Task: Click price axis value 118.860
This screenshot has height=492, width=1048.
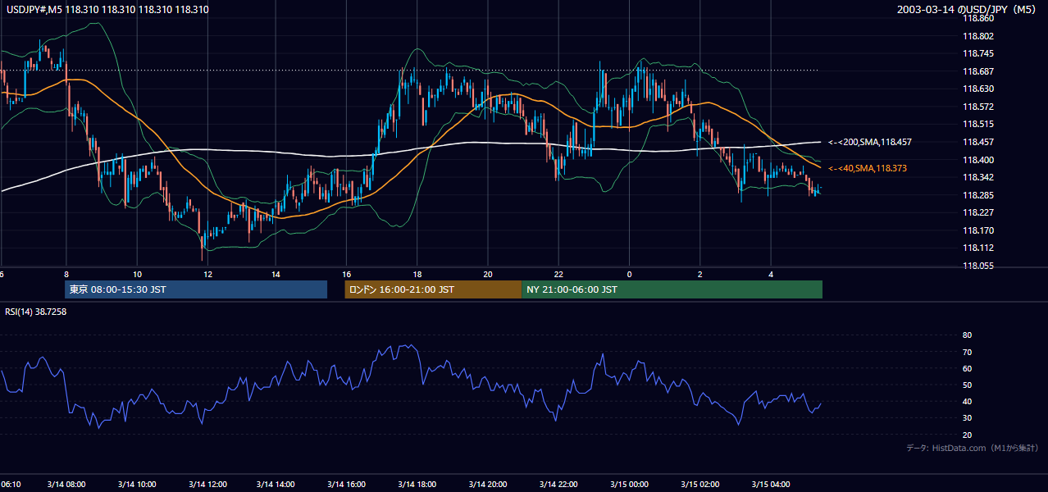Action: click(x=977, y=18)
